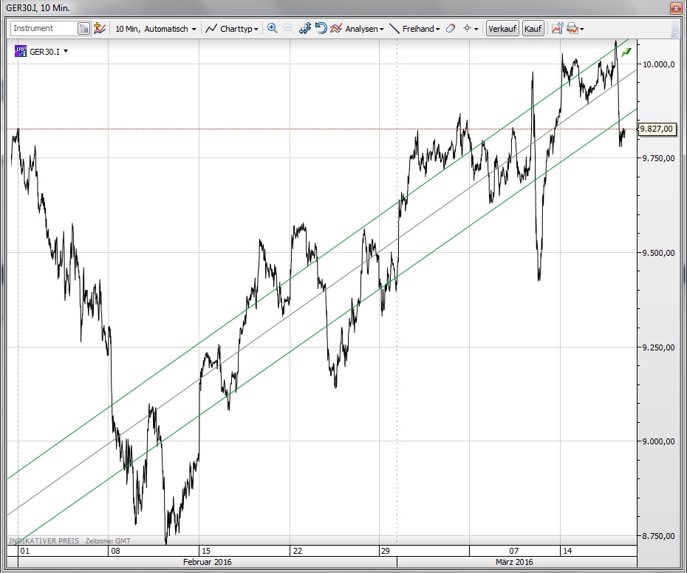Viewport: 687px width, 573px height.
Task: Select the move/pan chart tool
Action: pos(305,29)
